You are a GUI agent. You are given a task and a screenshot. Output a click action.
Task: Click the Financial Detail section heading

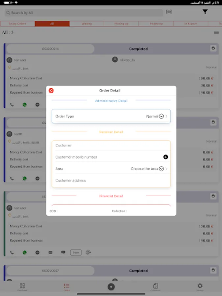pos(111,196)
